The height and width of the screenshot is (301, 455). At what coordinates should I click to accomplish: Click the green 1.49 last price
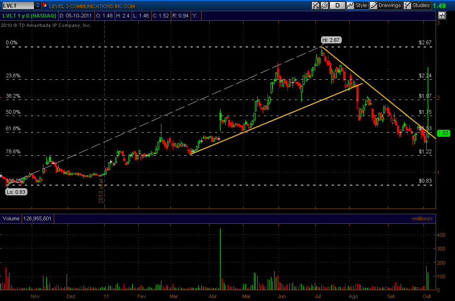point(439,6)
